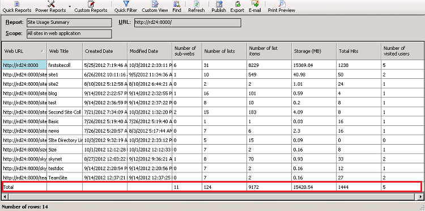
Task: Click the 15369.84 storage value
Action: point(314,65)
